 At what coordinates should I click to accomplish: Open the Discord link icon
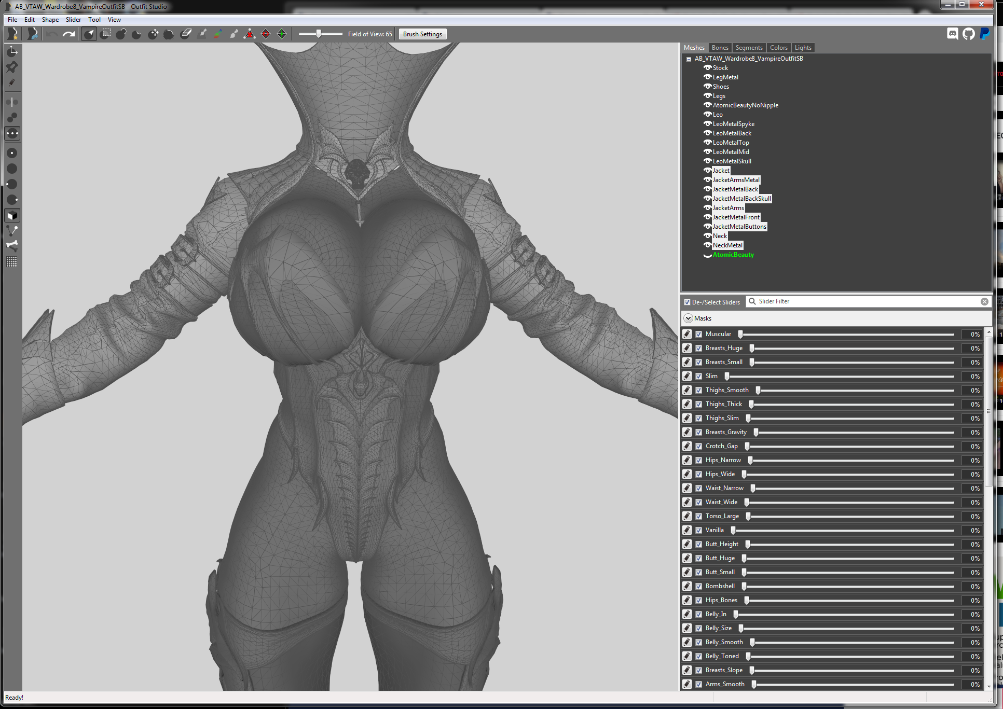pyautogui.click(x=953, y=34)
